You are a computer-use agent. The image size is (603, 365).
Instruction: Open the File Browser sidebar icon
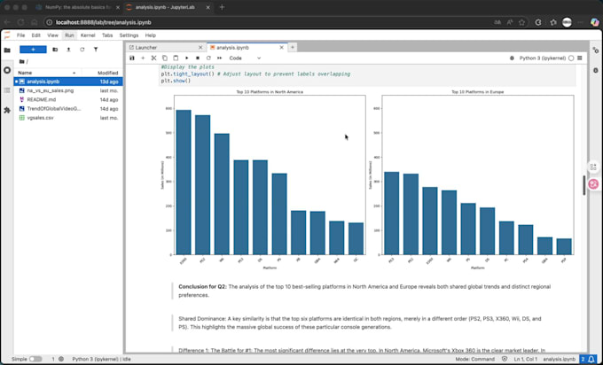click(7, 50)
